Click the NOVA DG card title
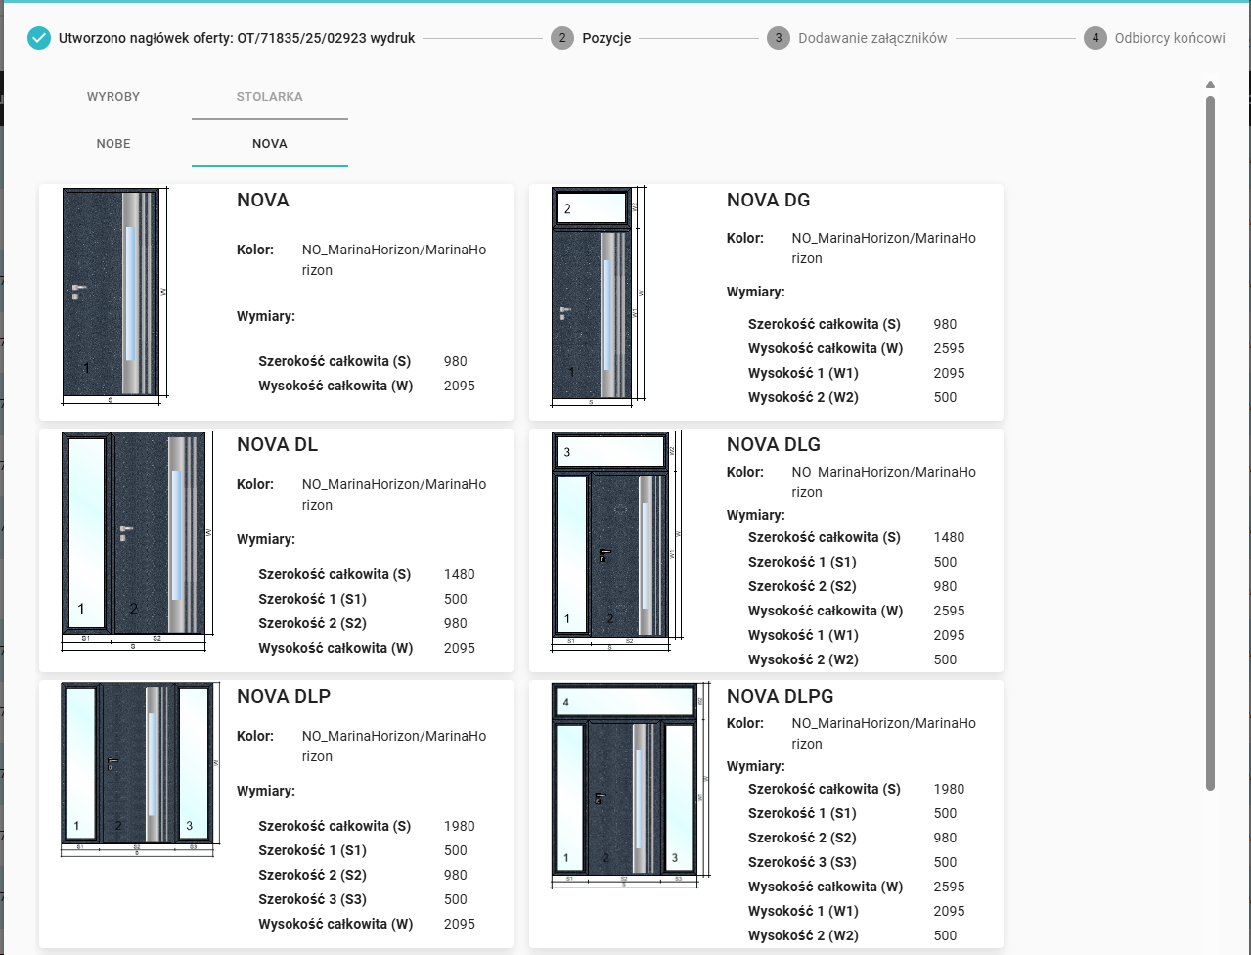Screen dimensions: 1251x955 point(768,200)
